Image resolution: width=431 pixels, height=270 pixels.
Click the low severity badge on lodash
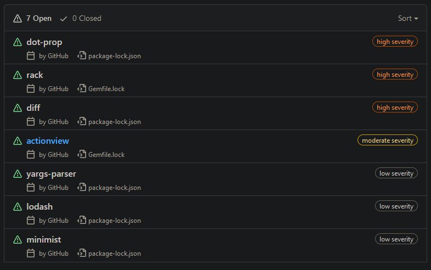pos(396,206)
